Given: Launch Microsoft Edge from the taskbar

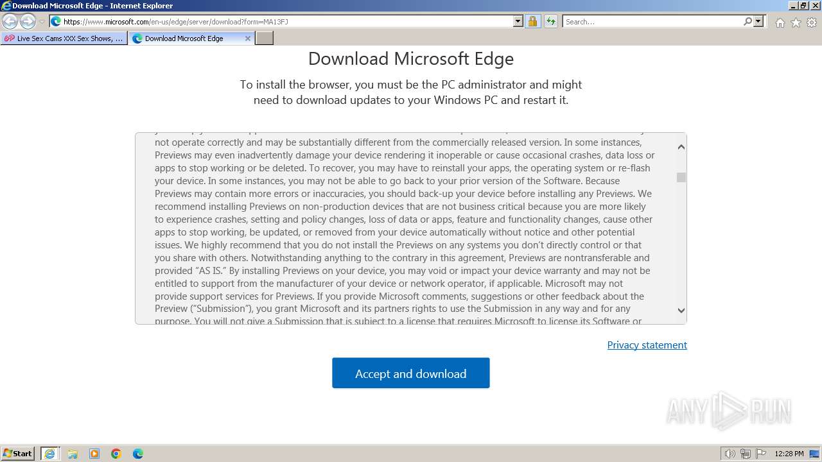Looking at the screenshot, I should tap(138, 454).
